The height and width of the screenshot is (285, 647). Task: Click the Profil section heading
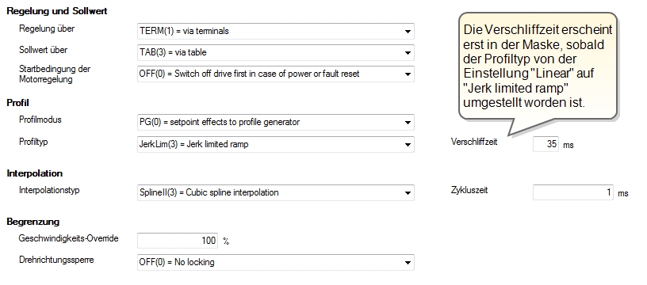click(x=17, y=103)
